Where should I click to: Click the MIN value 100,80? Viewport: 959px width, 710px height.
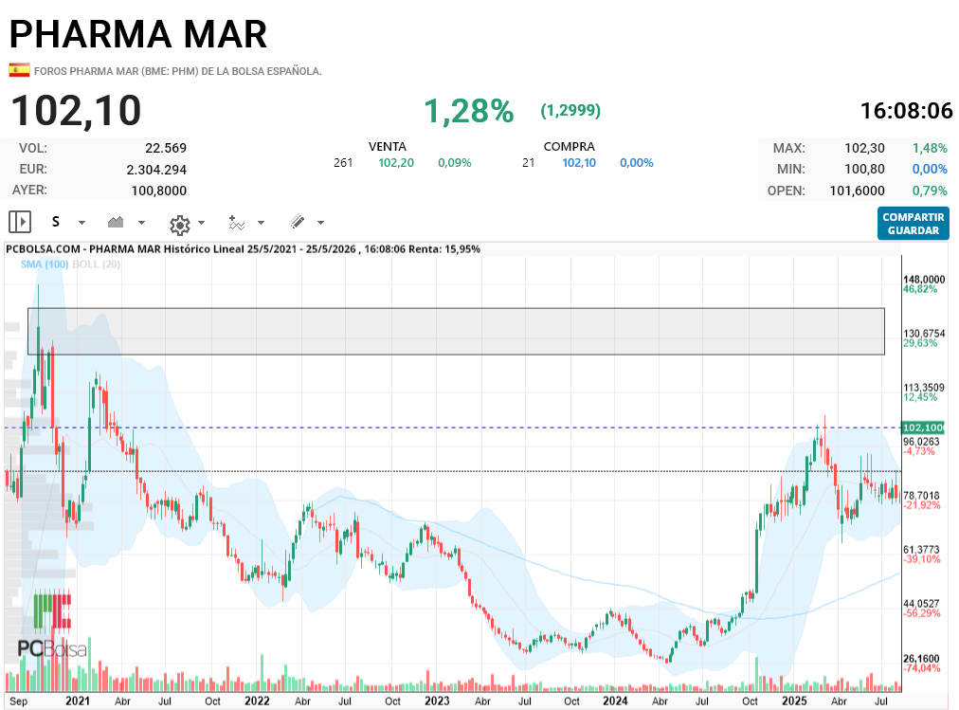coord(865,169)
